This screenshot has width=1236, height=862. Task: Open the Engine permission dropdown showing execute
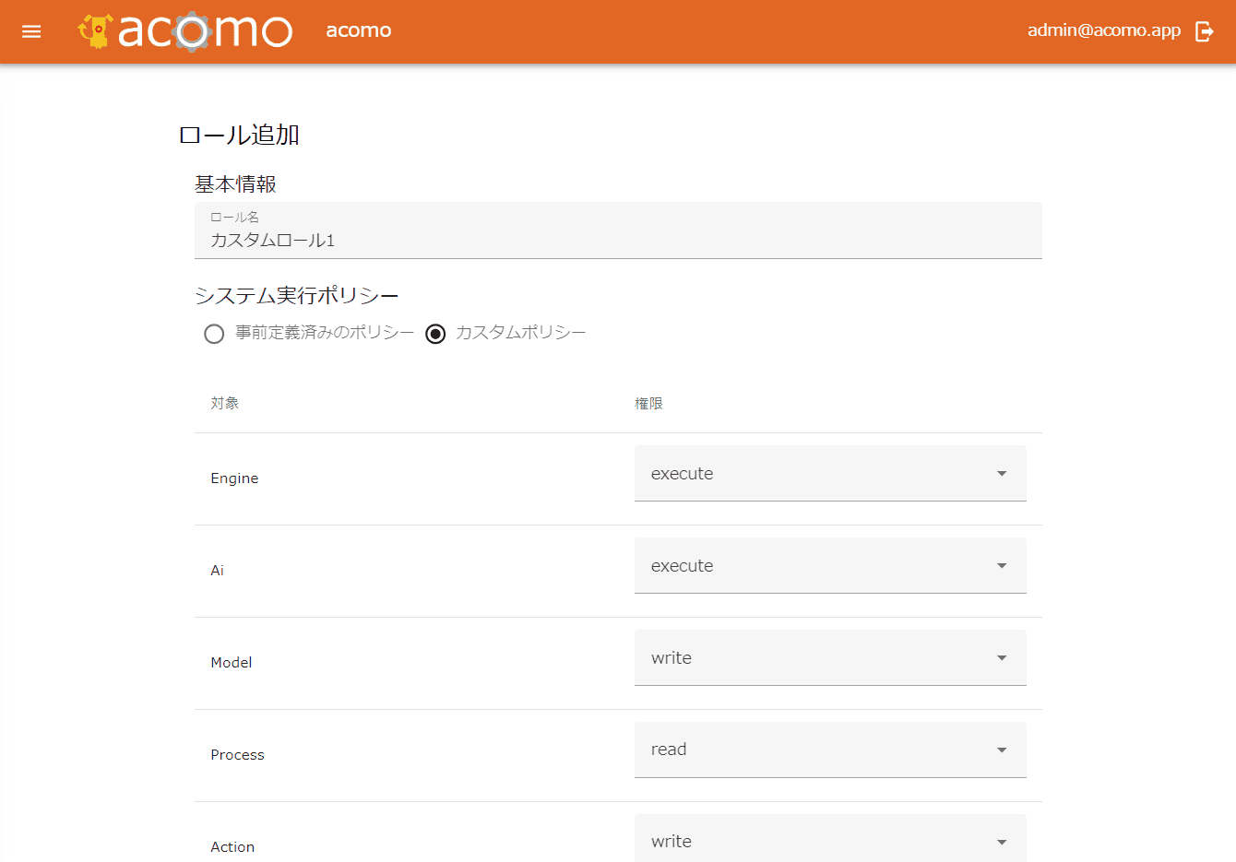tap(812, 474)
